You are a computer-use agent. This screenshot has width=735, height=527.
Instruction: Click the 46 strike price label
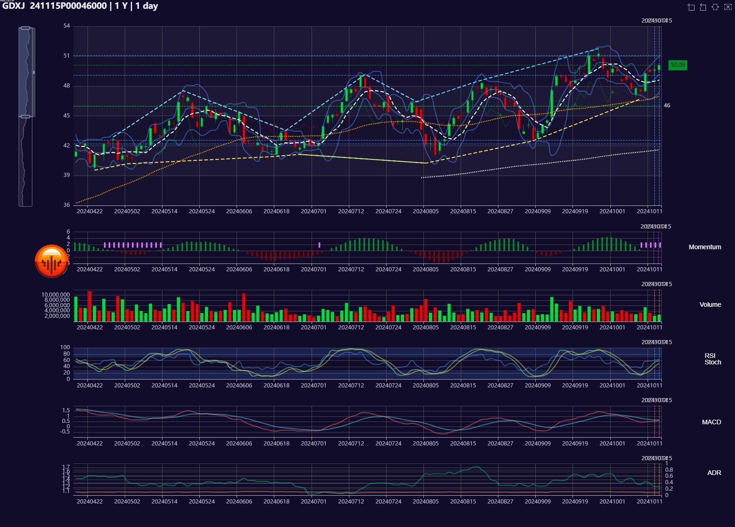pyautogui.click(x=667, y=105)
